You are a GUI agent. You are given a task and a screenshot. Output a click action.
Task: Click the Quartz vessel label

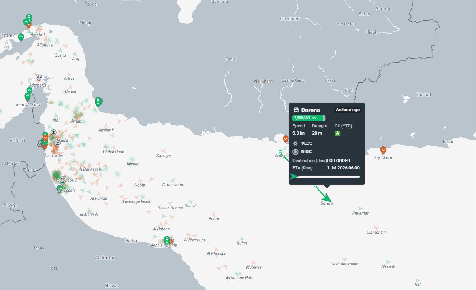pyautogui.click(x=60, y=55)
